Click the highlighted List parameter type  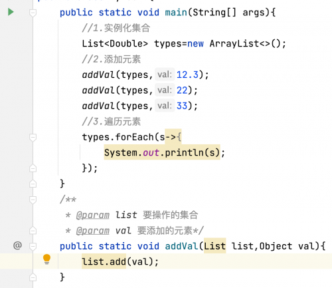point(214,246)
